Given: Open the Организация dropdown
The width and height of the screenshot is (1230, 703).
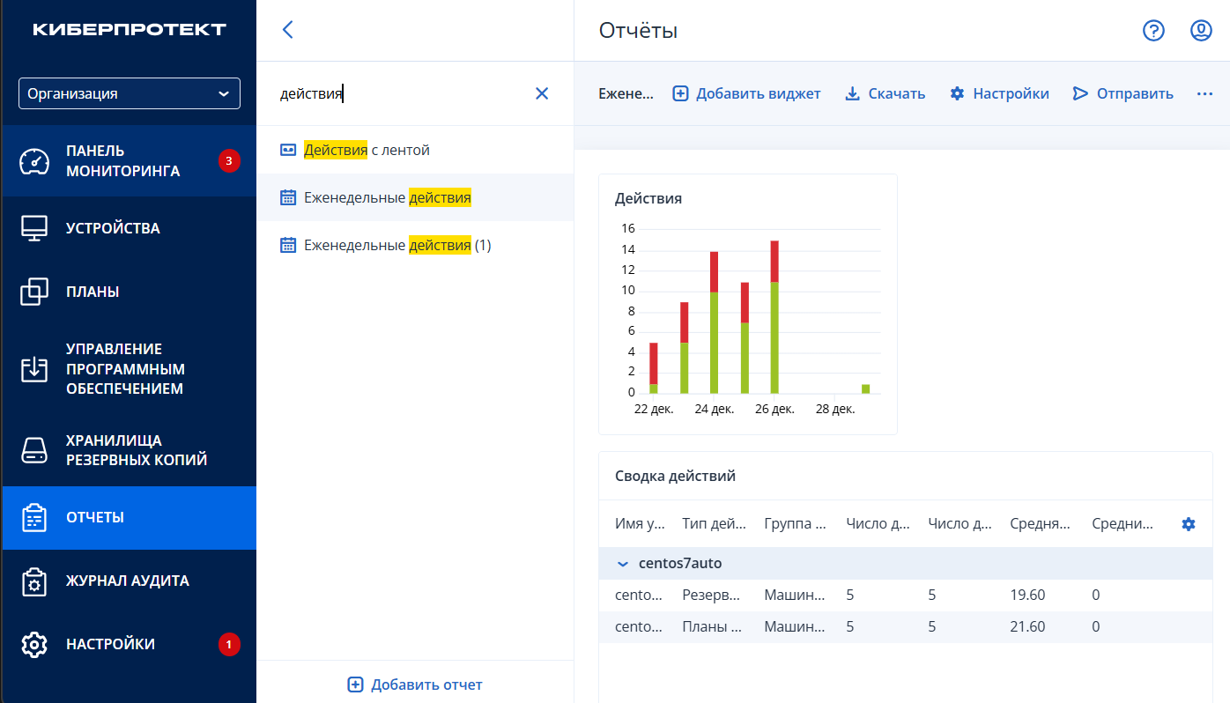Looking at the screenshot, I should click(130, 93).
